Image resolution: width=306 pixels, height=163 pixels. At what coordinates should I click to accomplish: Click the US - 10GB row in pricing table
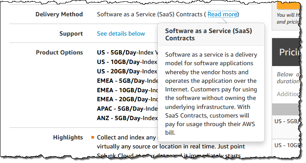tap(286, 146)
